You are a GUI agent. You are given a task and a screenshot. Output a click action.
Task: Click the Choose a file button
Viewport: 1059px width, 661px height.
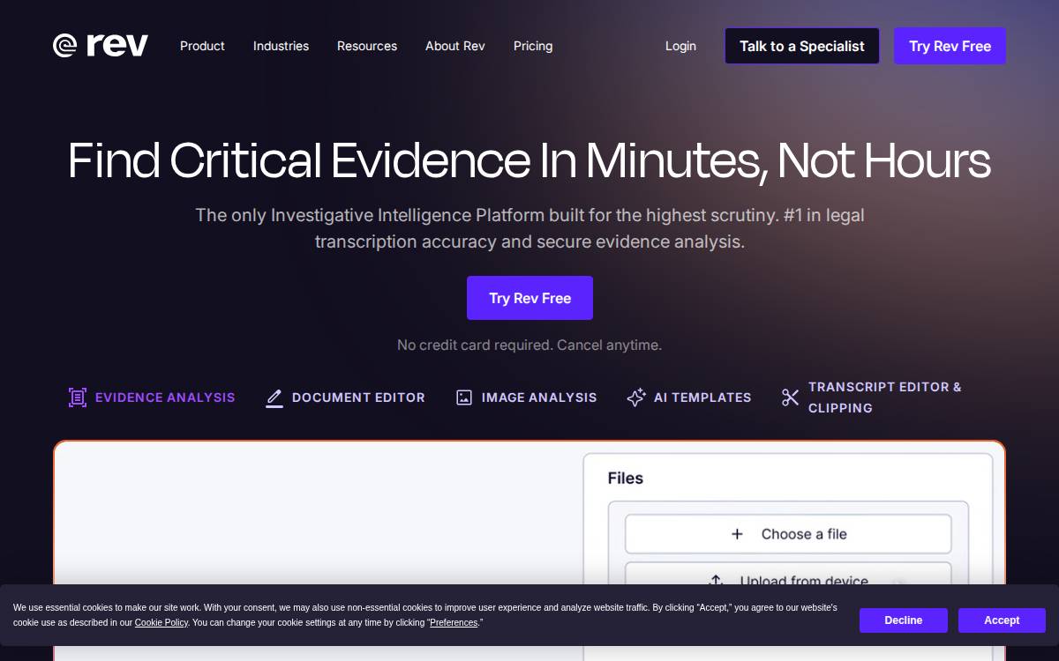pyautogui.click(x=788, y=534)
